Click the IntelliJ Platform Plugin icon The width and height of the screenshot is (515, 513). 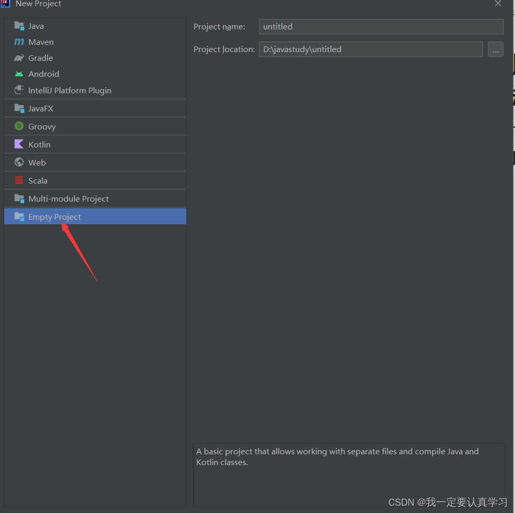[x=19, y=90]
